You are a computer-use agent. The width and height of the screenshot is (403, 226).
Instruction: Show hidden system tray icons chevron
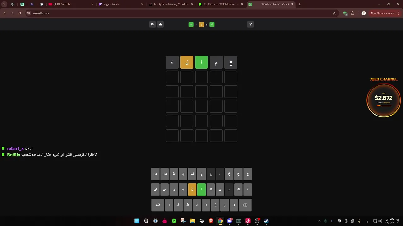point(319,221)
